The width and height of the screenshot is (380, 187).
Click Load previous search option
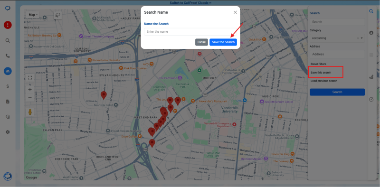pyautogui.click(x=324, y=81)
